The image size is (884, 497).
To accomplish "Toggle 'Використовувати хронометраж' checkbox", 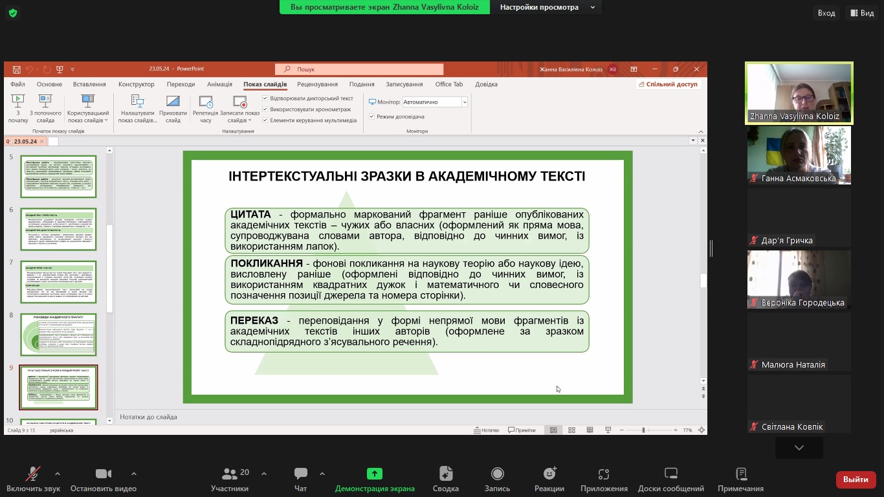I will pyautogui.click(x=265, y=109).
